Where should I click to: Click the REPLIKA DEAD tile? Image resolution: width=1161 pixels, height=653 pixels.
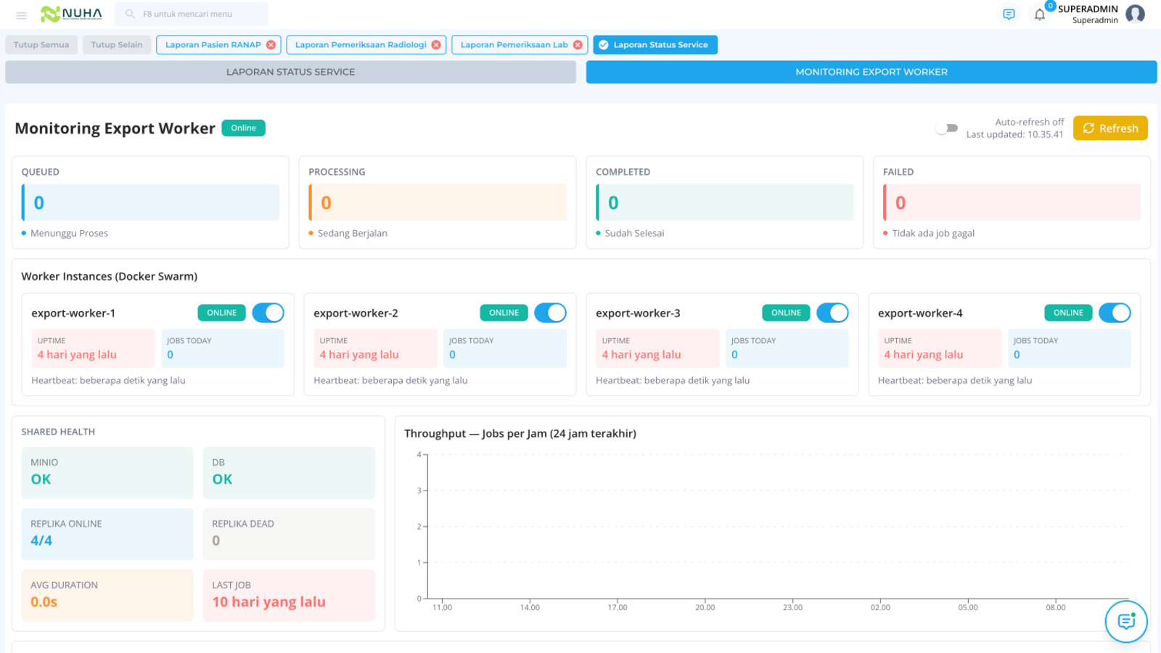click(289, 534)
